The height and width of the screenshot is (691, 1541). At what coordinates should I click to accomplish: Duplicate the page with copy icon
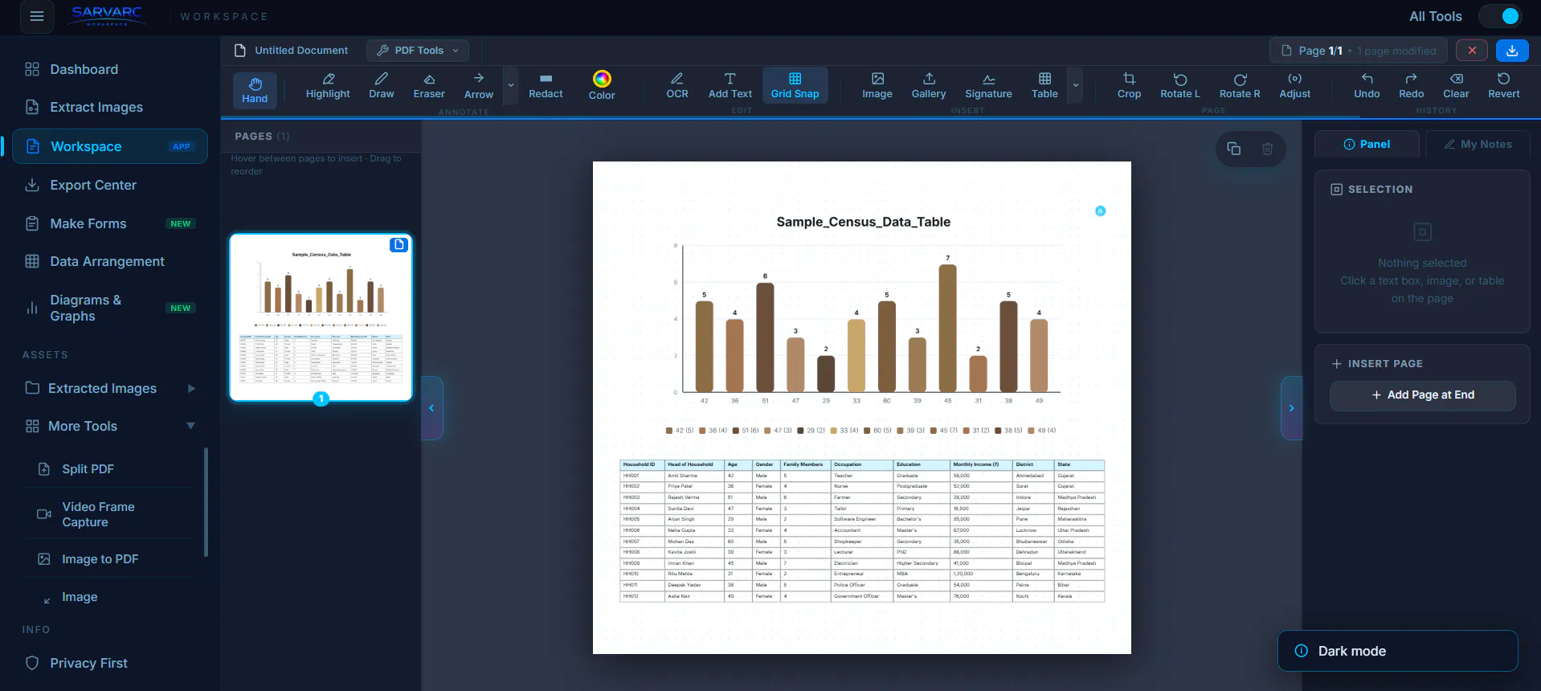point(1234,149)
